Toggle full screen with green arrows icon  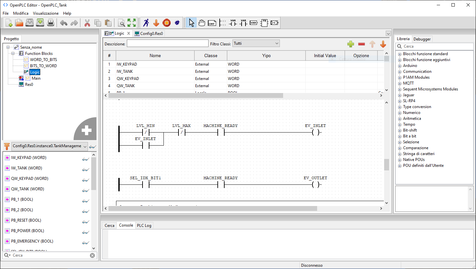coord(131,23)
